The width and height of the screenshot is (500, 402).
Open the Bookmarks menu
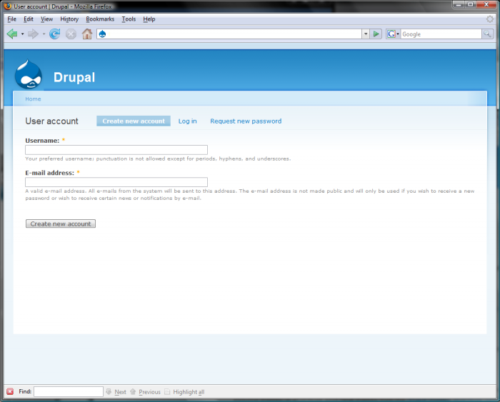point(100,19)
